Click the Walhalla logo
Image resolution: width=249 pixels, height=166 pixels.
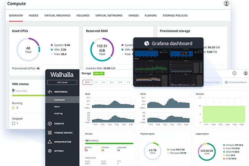point(62,75)
